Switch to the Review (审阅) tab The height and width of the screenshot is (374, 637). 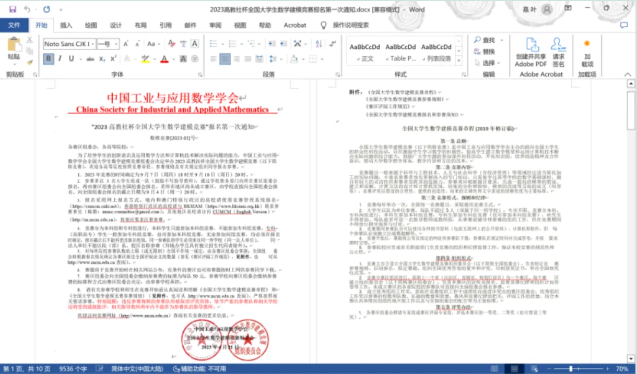(x=215, y=25)
